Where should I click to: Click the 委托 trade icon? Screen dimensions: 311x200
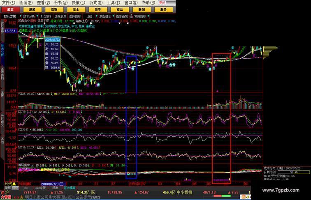point(162,3)
